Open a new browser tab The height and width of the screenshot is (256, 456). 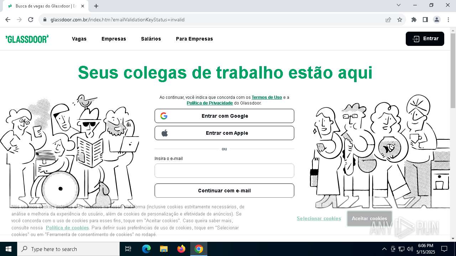96,6
